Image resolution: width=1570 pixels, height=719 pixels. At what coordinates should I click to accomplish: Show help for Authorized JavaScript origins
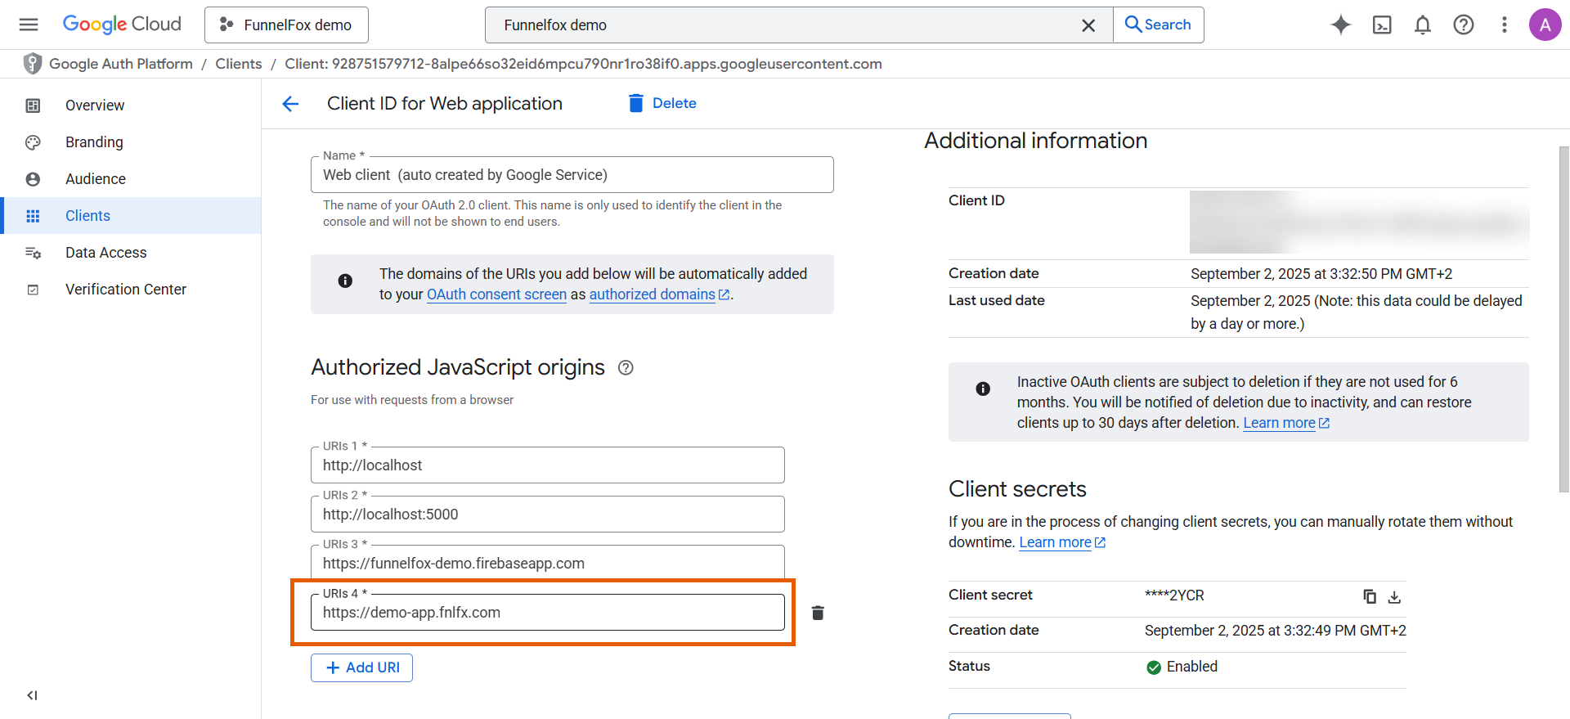click(626, 368)
